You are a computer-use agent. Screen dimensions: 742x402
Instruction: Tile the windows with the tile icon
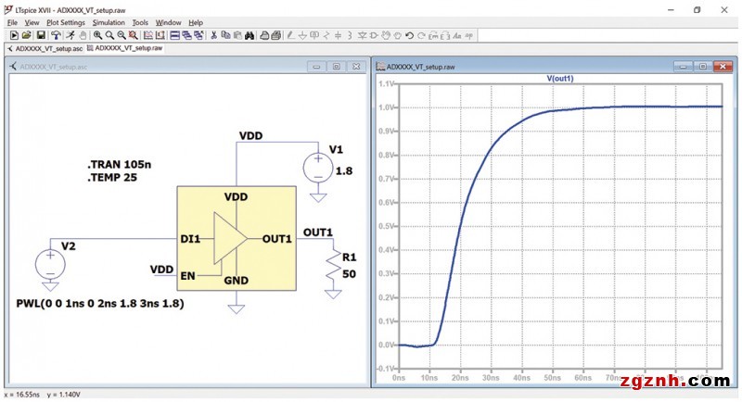tap(174, 35)
